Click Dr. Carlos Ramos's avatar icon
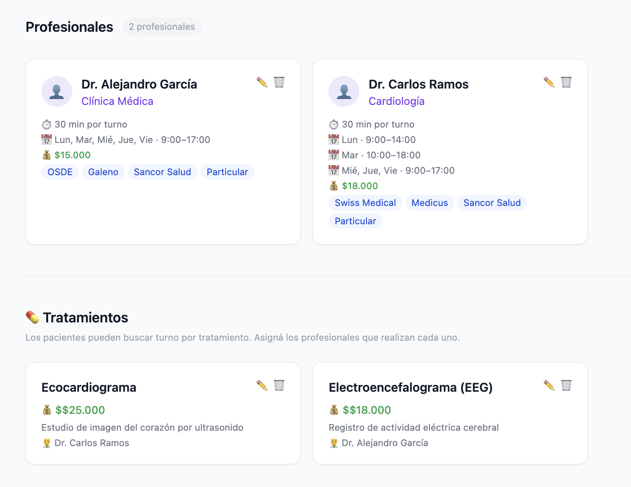The image size is (631, 487). 344,91
